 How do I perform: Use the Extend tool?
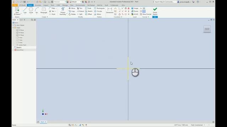click(x=81, y=11)
